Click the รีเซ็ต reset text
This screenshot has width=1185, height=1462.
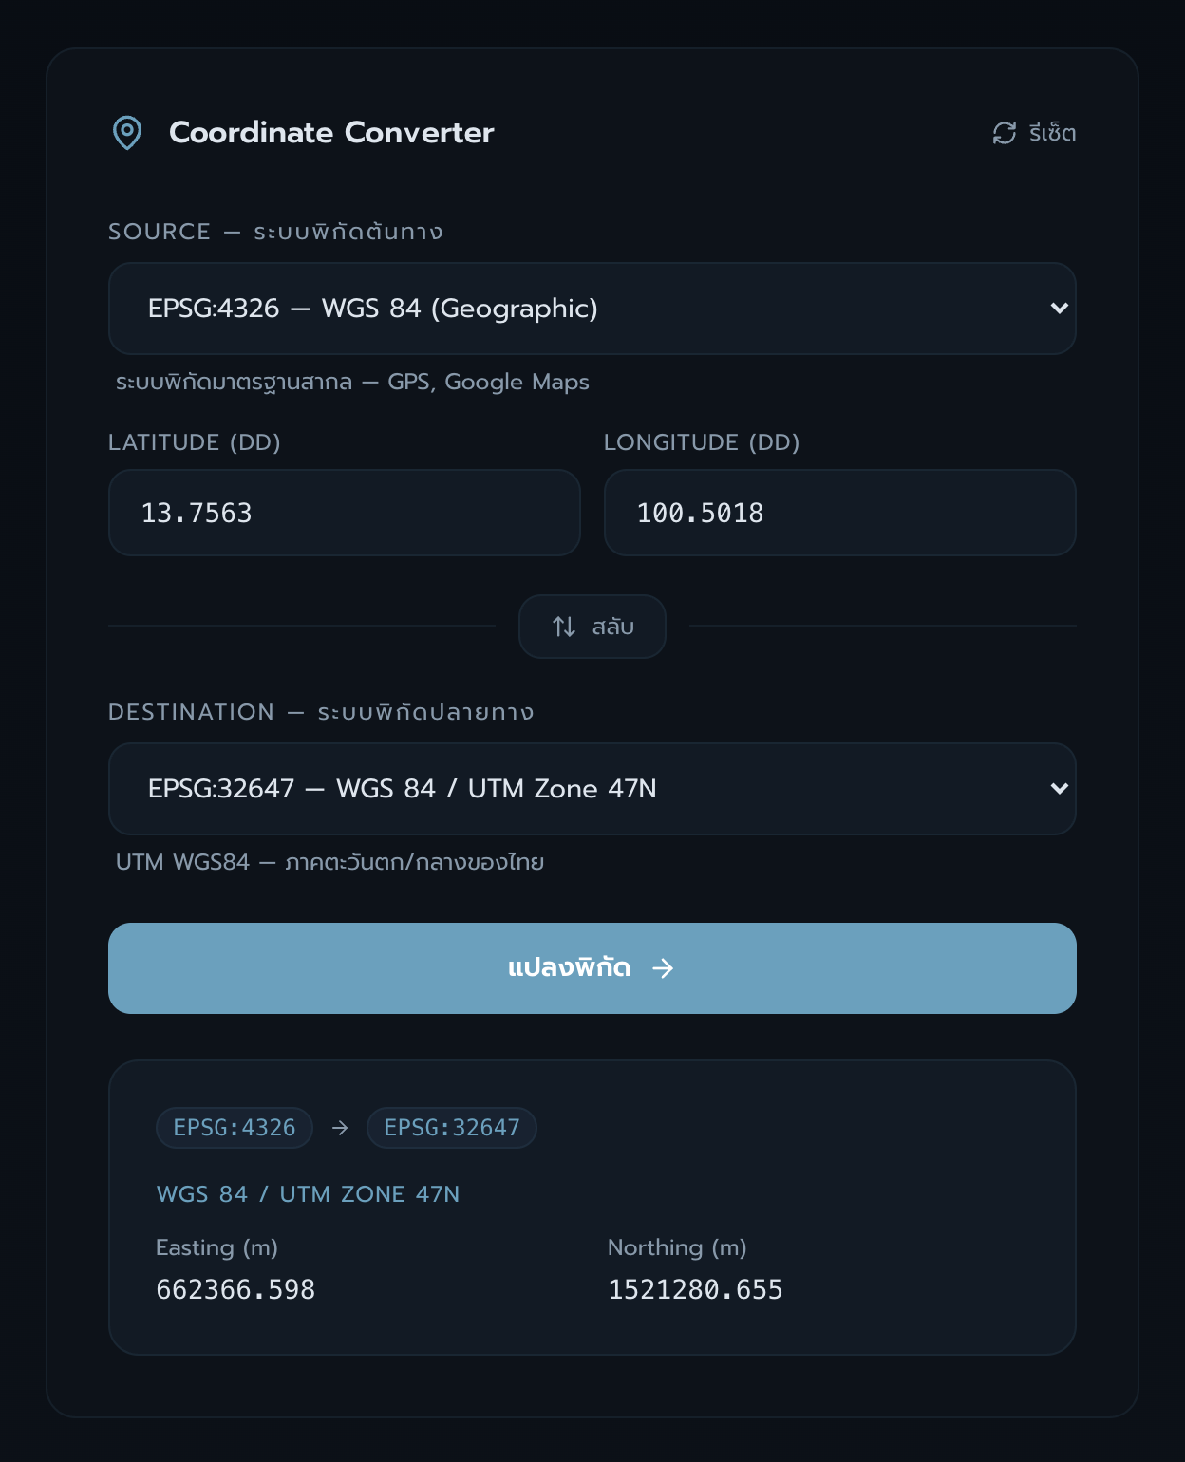(x=1052, y=133)
